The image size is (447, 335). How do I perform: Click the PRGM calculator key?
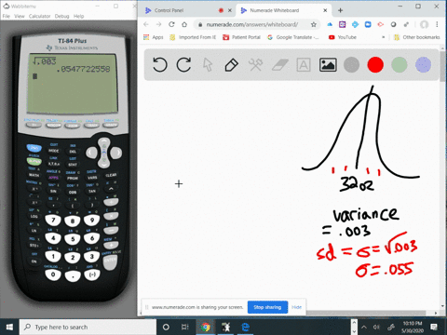[x=73, y=179]
